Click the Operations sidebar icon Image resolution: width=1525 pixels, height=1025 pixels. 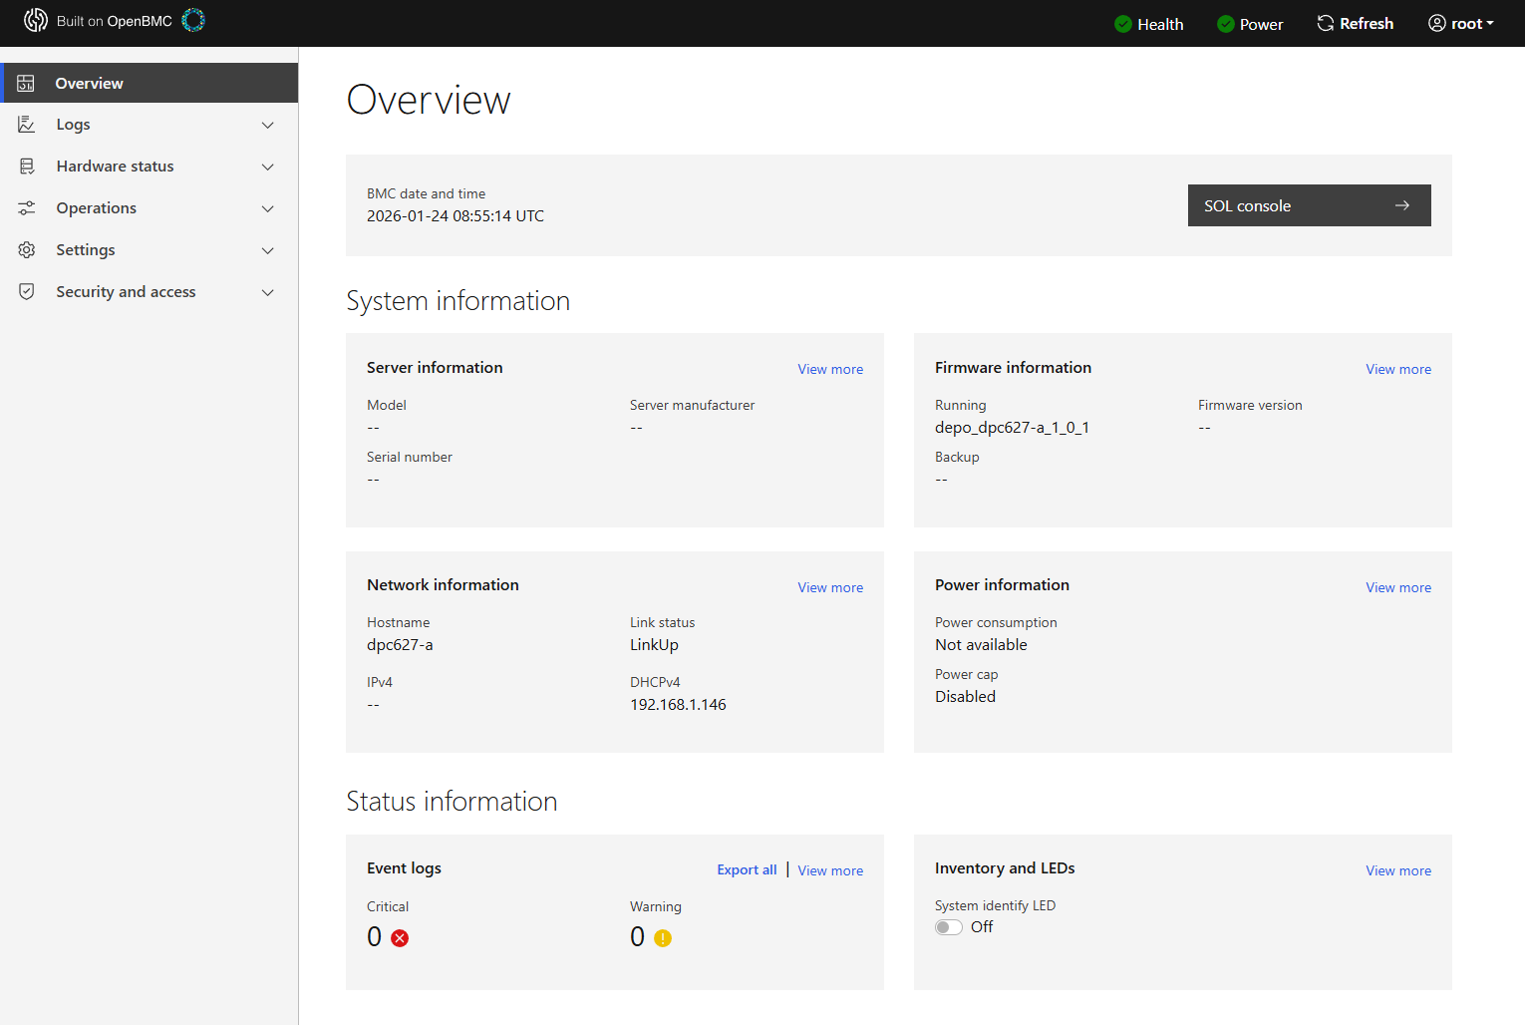point(27,207)
